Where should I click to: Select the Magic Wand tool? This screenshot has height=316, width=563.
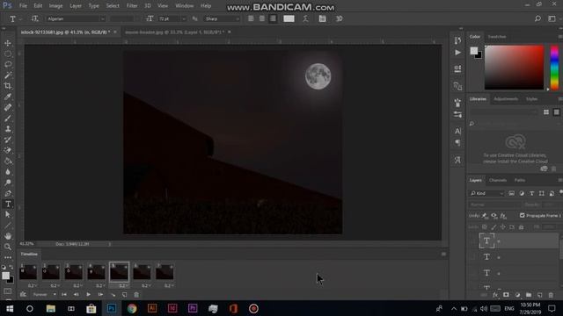coord(8,75)
